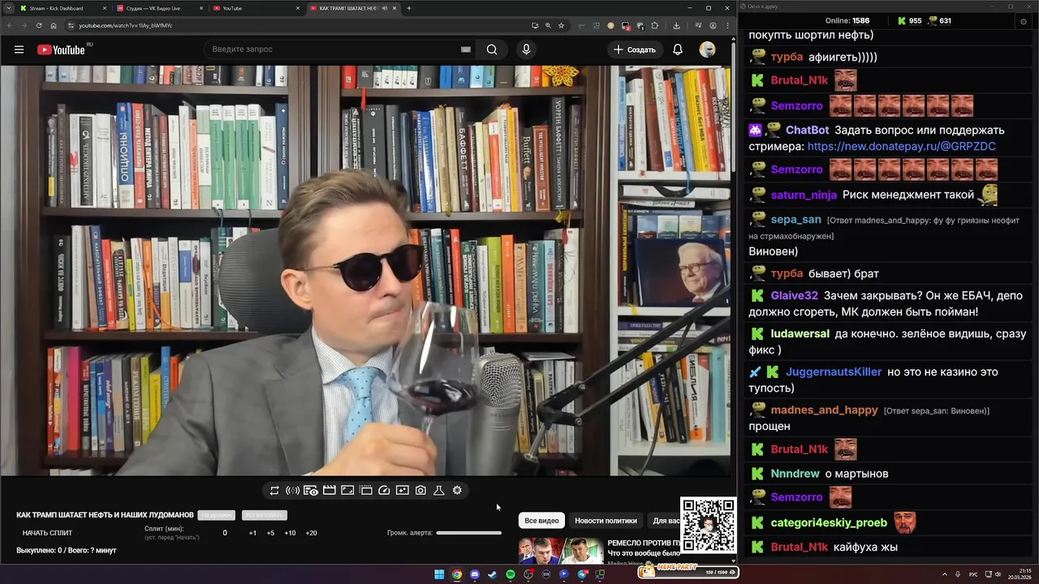The height and width of the screenshot is (584, 1039).
Task: Open Spotify from the Windows taskbar
Action: tap(511, 574)
